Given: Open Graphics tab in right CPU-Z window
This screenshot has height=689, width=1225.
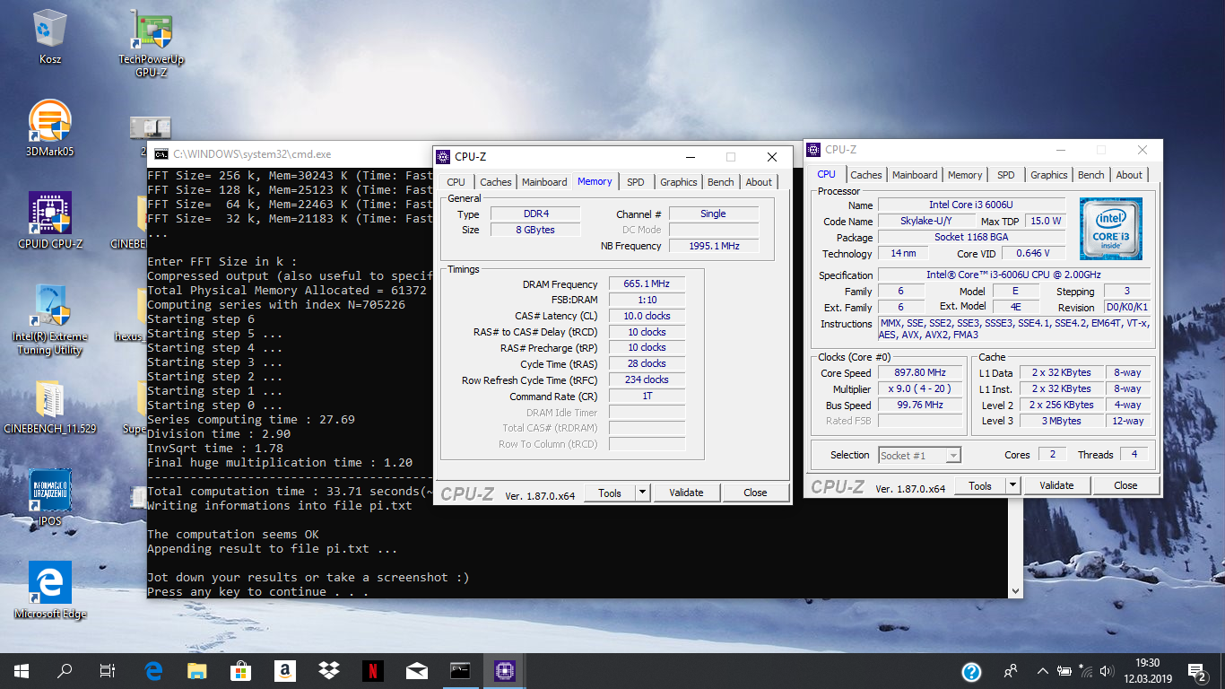Looking at the screenshot, I should click(1049, 175).
